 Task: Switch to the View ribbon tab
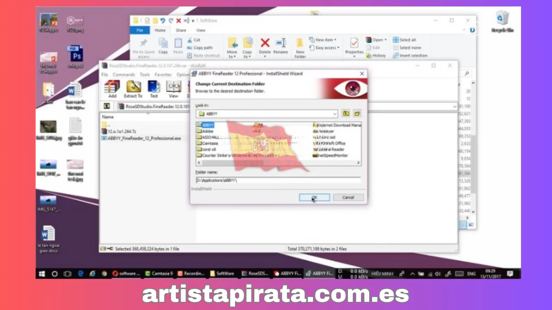(x=201, y=30)
